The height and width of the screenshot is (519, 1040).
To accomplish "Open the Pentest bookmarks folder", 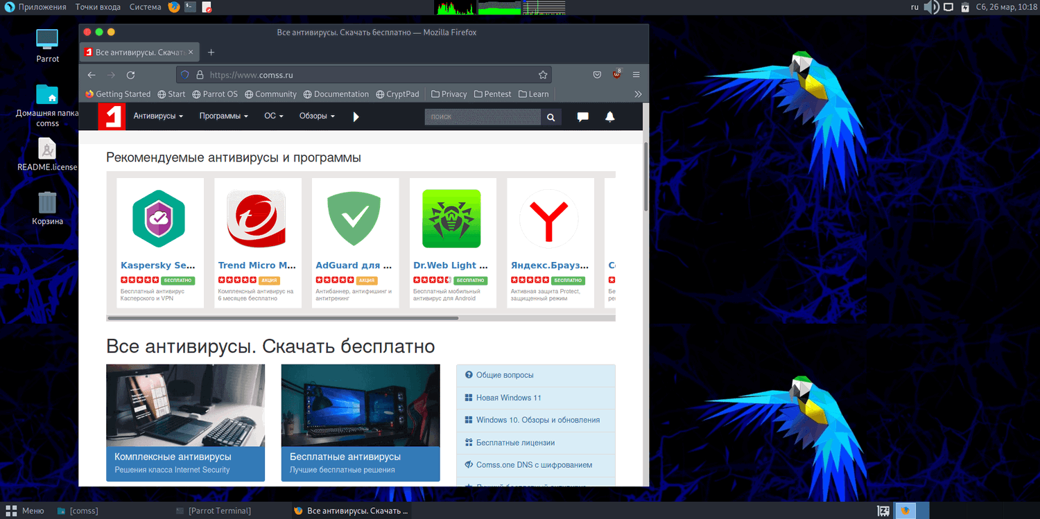I will (492, 94).
